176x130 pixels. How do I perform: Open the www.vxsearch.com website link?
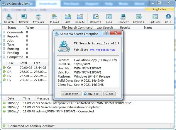click(x=102, y=50)
